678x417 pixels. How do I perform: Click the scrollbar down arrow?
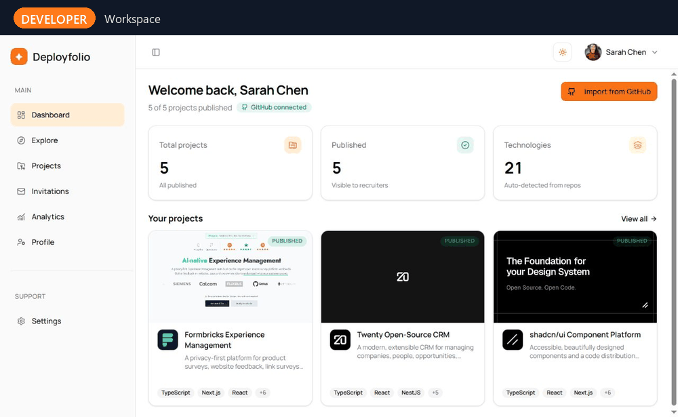674,412
